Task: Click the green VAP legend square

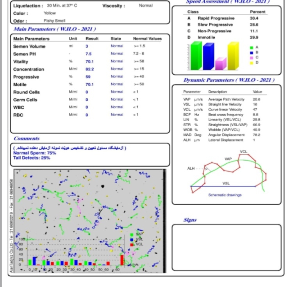Action: [x=132, y=235]
